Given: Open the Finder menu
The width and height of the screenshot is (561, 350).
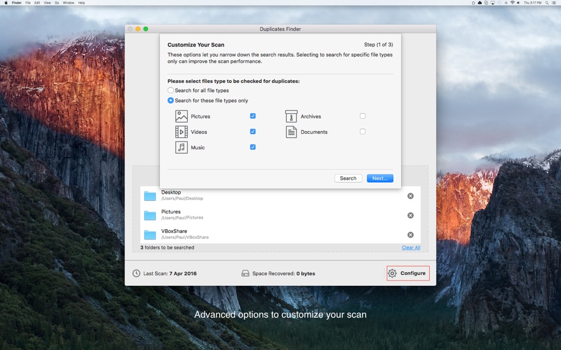Looking at the screenshot, I should 17,2.
